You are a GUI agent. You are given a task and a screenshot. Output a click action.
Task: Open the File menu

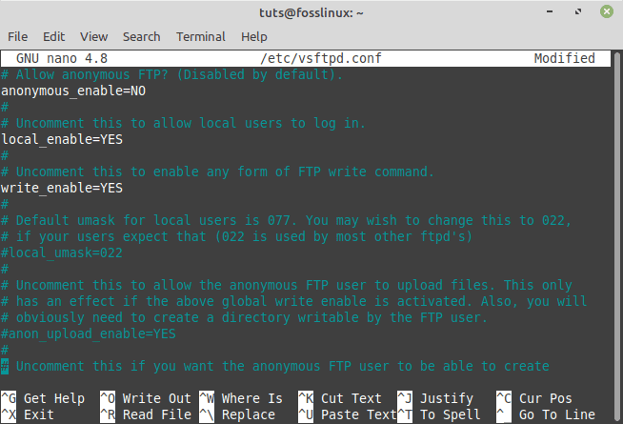pyautogui.click(x=18, y=36)
